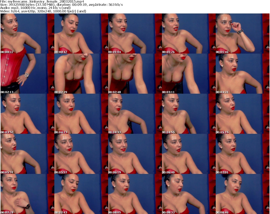The image size is (270, 214).
Task: Click the frame marked 00:04:13
Action: pyautogui.click(x=81, y=114)
